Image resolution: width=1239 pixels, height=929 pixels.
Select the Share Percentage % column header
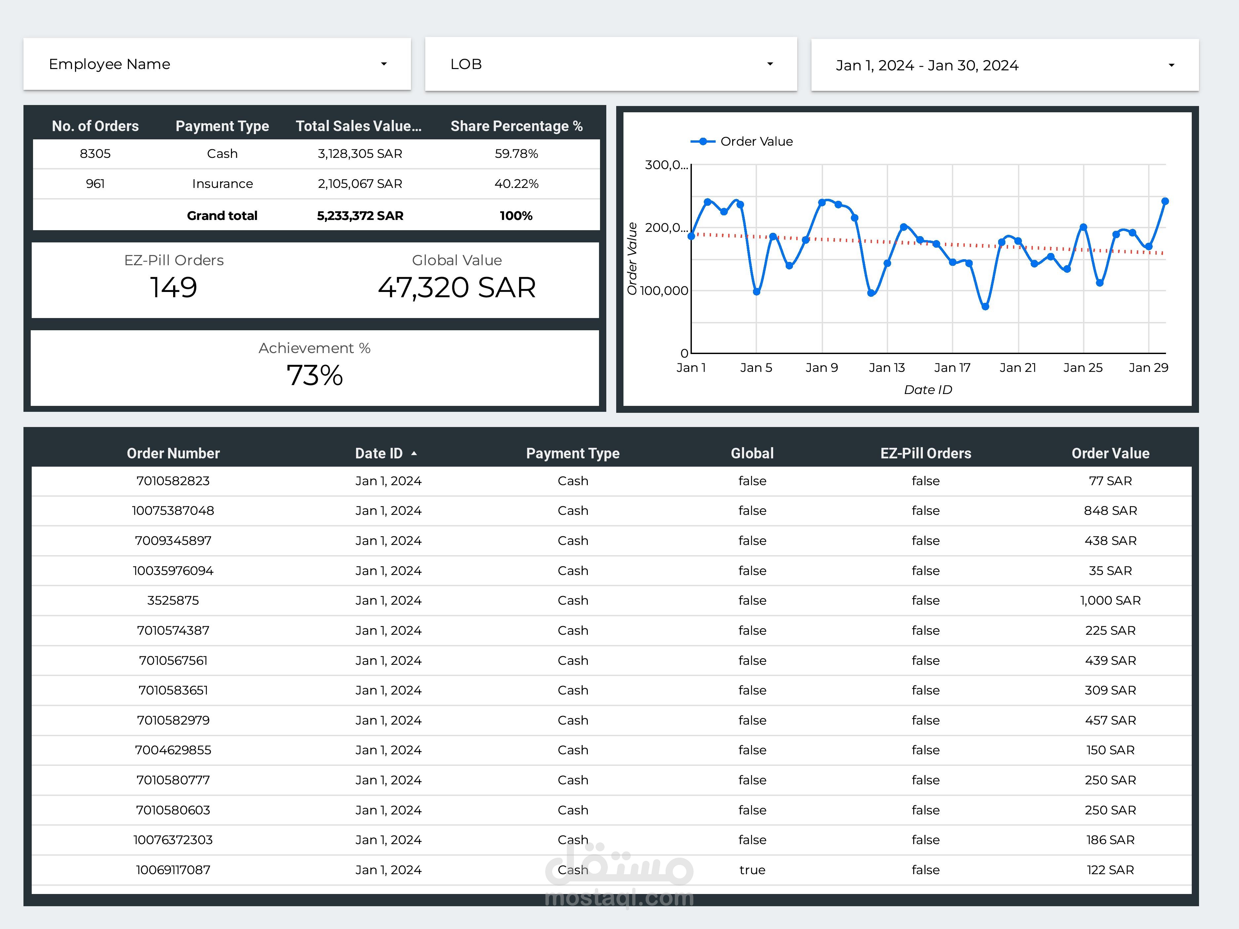click(516, 126)
